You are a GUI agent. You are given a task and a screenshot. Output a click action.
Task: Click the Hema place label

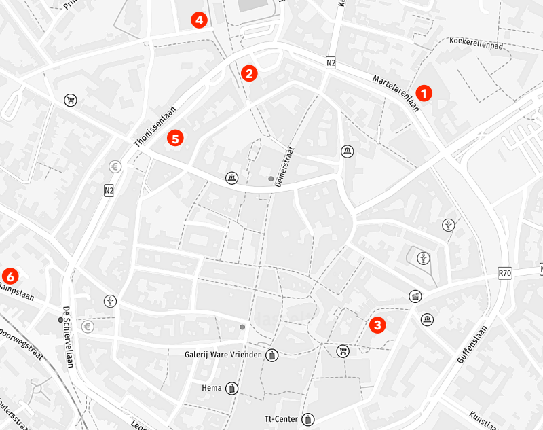pyautogui.click(x=212, y=388)
